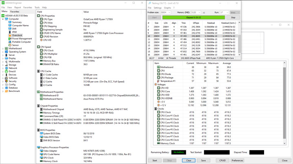Stop the LinX test
The image size is (293, 164).
(x=233, y=17)
